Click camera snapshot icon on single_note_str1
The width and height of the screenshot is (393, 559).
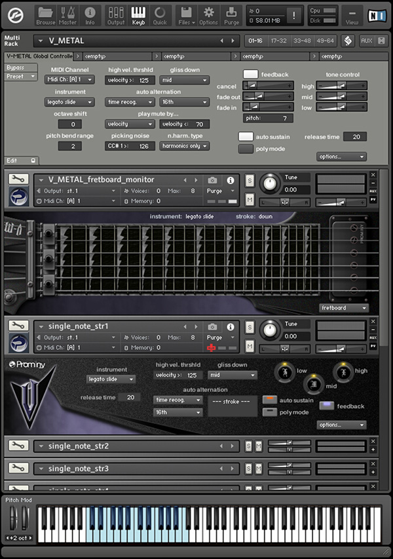212,326
